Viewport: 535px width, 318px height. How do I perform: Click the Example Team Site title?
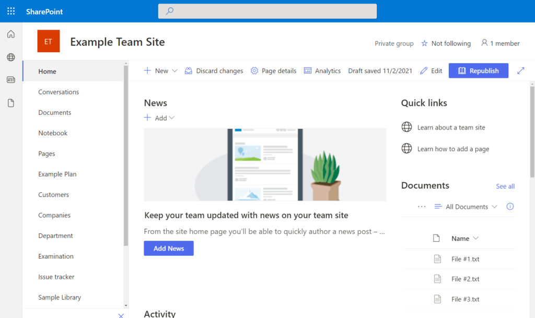pyautogui.click(x=118, y=42)
